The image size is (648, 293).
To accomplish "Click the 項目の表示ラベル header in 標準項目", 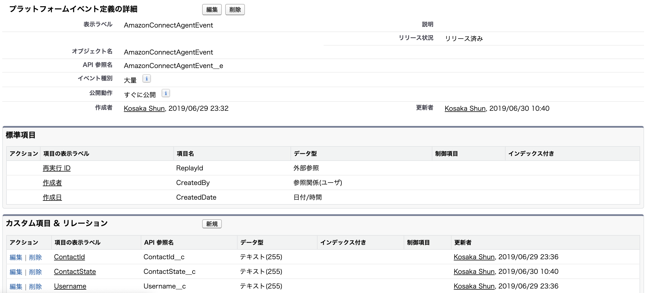I will 66,154.
